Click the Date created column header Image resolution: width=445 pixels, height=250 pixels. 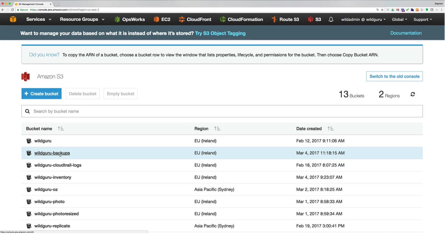point(309,129)
